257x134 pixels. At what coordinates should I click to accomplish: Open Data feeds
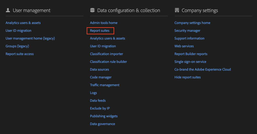tap(98, 100)
